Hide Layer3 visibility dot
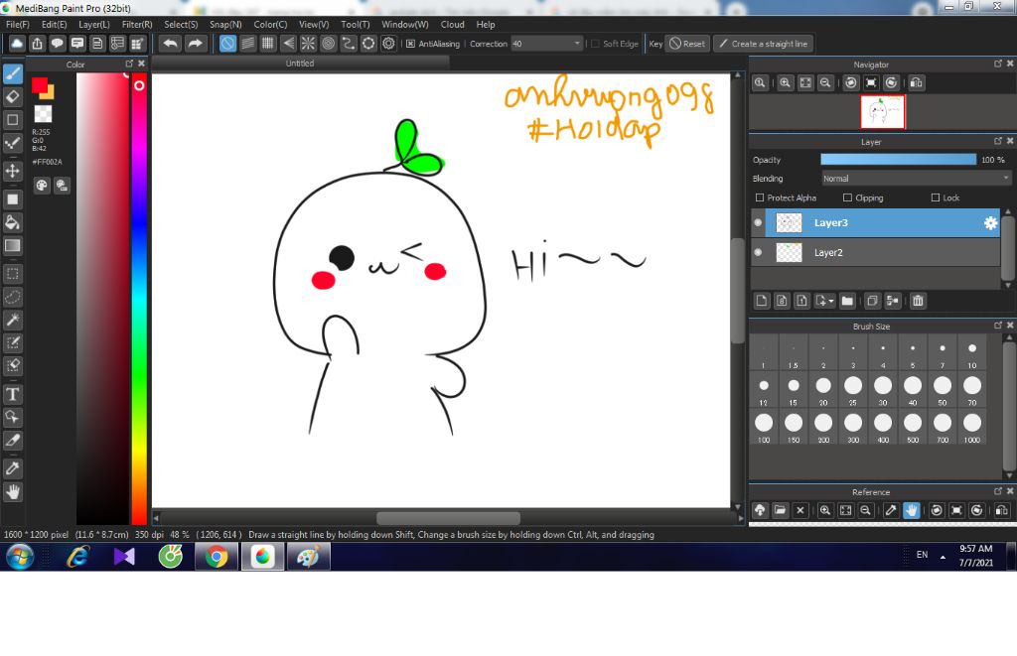 point(758,222)
